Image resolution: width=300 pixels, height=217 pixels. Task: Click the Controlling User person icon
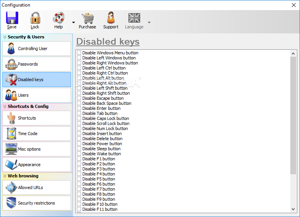[11, 49]
